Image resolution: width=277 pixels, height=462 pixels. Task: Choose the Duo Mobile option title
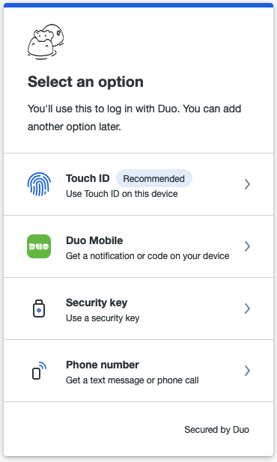point(94,240)
